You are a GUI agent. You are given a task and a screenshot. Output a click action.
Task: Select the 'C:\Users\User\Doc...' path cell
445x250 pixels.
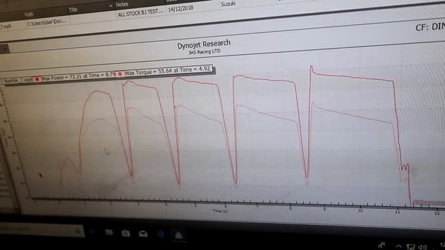[46, 22]
